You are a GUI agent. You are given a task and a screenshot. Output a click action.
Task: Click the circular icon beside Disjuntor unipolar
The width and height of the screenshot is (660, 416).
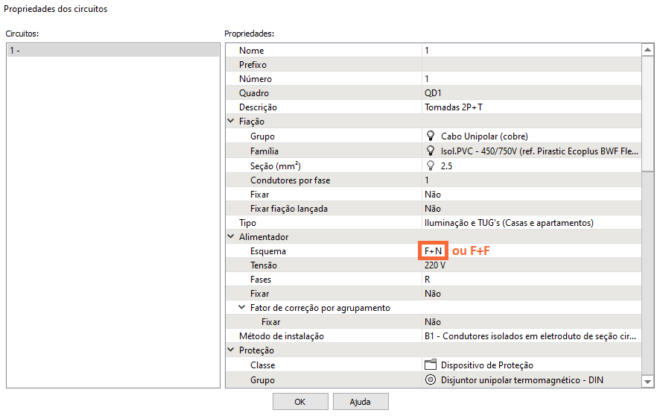430,379
